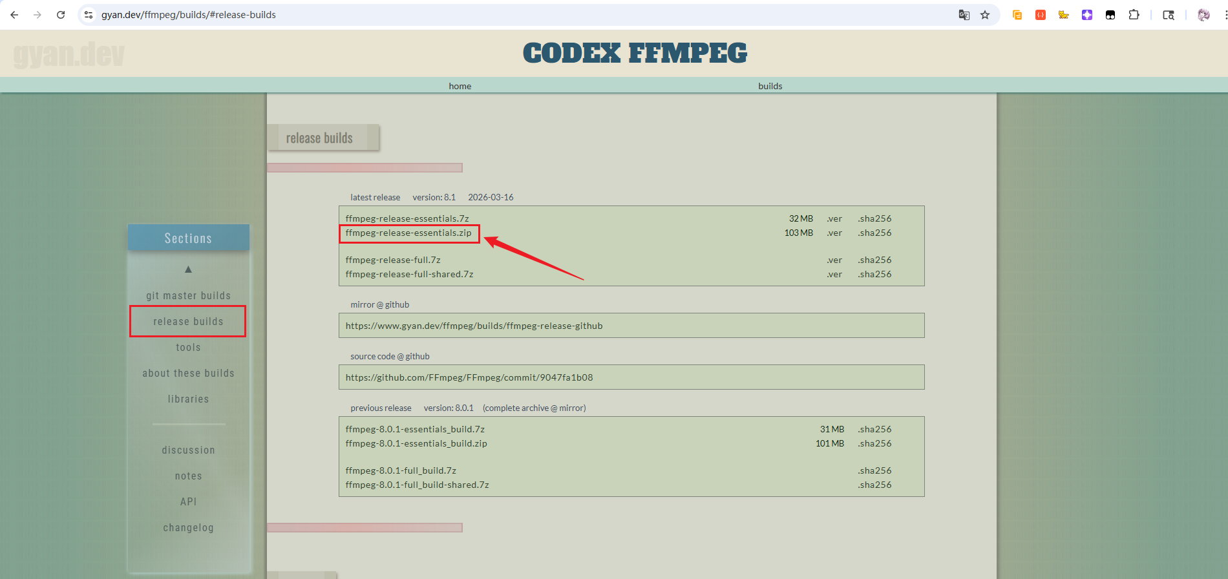Click the browser address bar URL
Viewport: 1228px width, 579px height.
(x=188, y=15)
